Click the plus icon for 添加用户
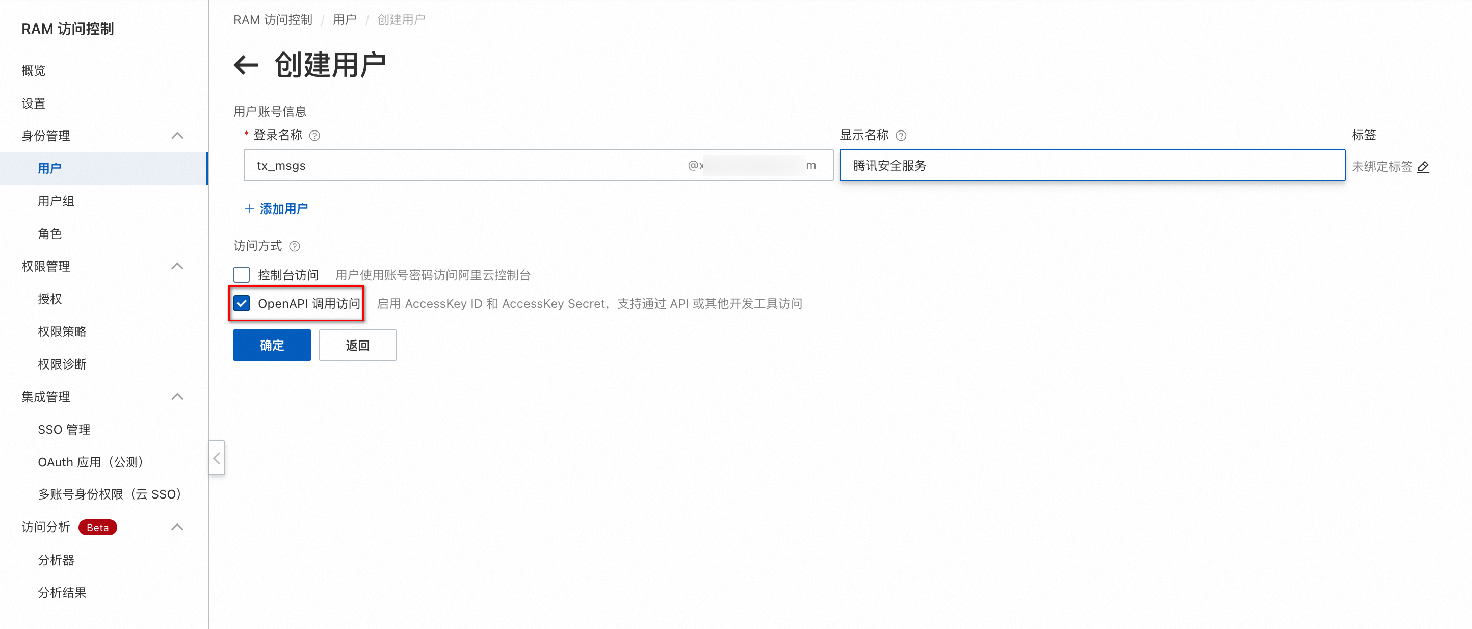 point(249,208)
